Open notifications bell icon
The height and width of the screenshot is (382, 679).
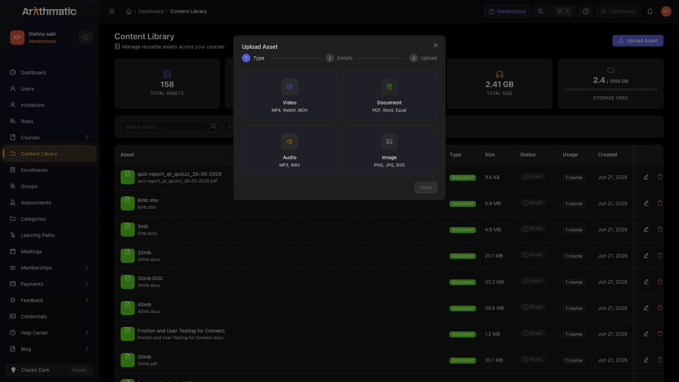(x=650, y=11)
